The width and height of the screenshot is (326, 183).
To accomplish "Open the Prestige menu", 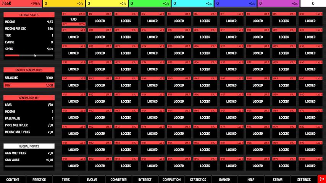I will (39, 180).
